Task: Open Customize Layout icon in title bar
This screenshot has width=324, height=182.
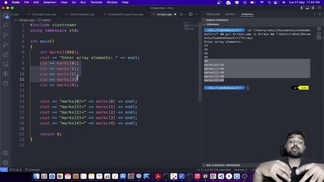Action: [319, 8]
